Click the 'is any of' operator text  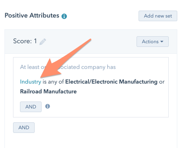[x=53, y=82]
